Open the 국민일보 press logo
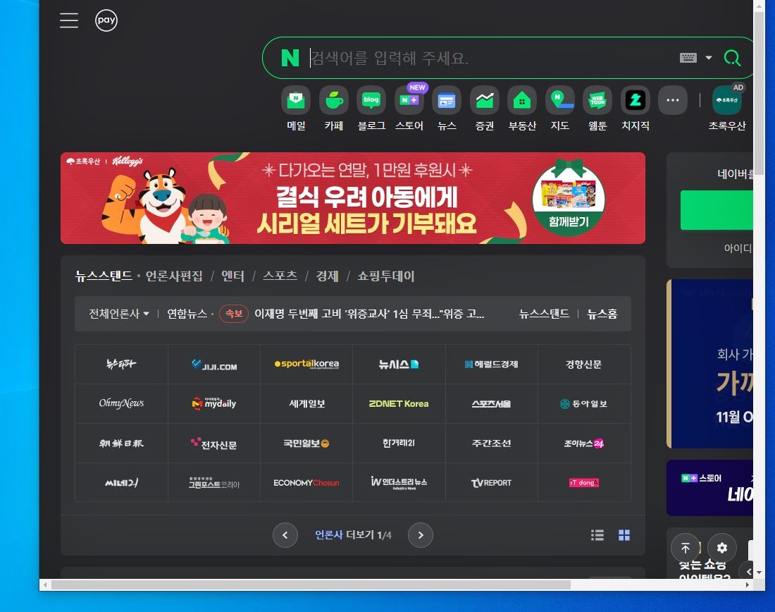 [306, 443]
